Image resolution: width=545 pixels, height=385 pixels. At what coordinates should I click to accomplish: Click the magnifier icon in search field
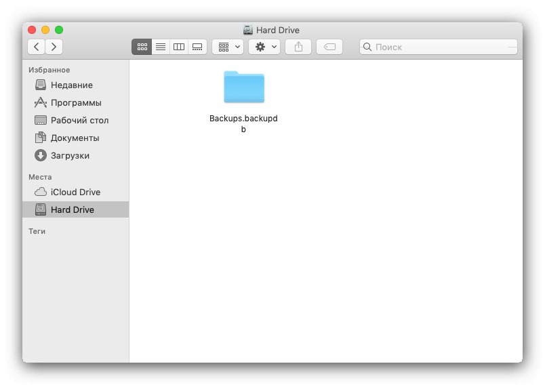[367, 47]
